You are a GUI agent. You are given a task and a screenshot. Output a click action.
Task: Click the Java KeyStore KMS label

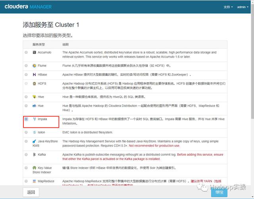click(45, 143)
